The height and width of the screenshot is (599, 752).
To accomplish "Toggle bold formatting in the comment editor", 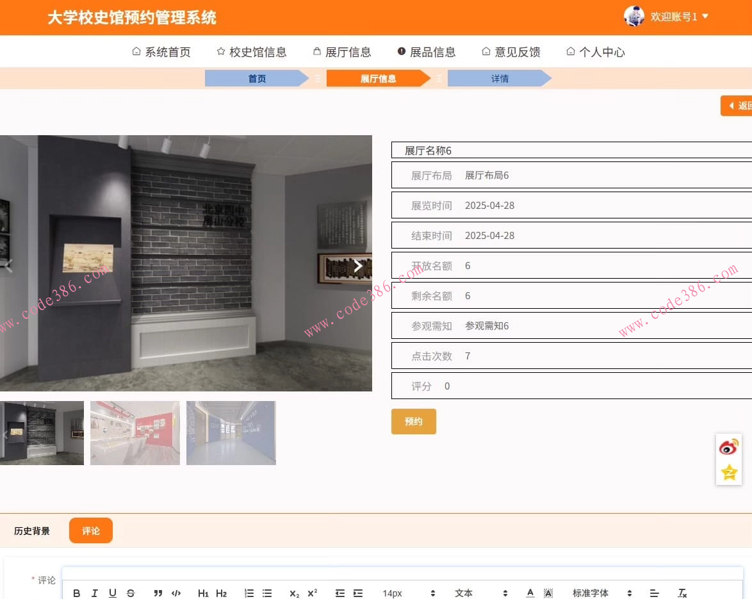I will (76, 593).
